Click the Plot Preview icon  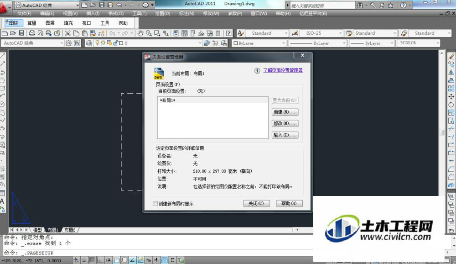coord(41,33)
